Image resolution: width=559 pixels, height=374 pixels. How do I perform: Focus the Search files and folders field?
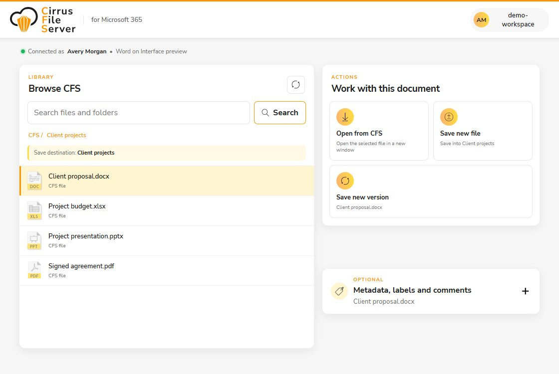point(139,113)
